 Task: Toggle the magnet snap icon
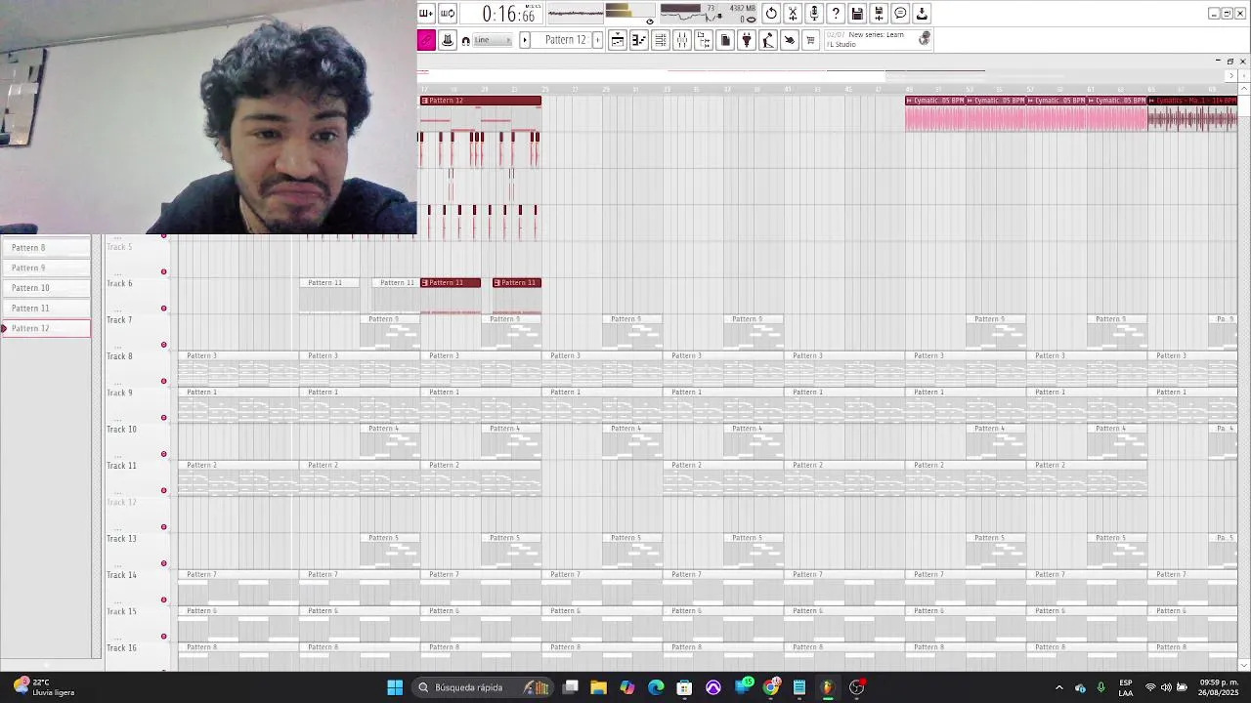[x=465, y=41]
